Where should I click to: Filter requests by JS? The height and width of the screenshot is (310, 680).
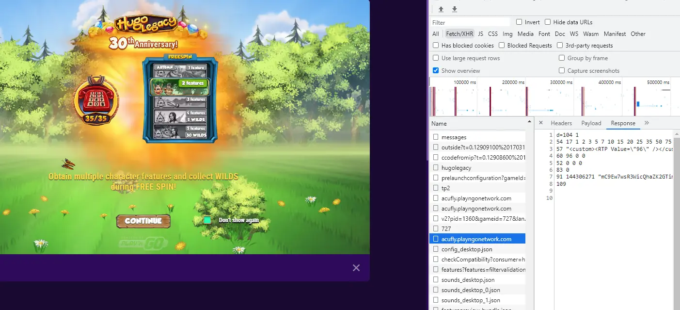tap(480, 34)
